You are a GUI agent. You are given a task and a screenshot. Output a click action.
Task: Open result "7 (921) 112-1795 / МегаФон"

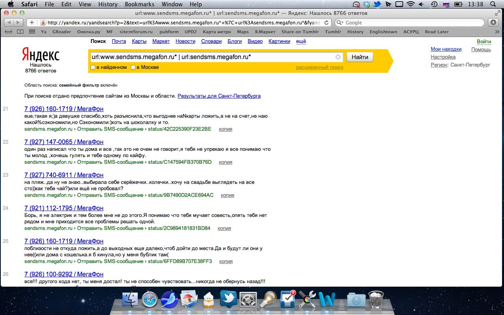(x=64, y=208)
